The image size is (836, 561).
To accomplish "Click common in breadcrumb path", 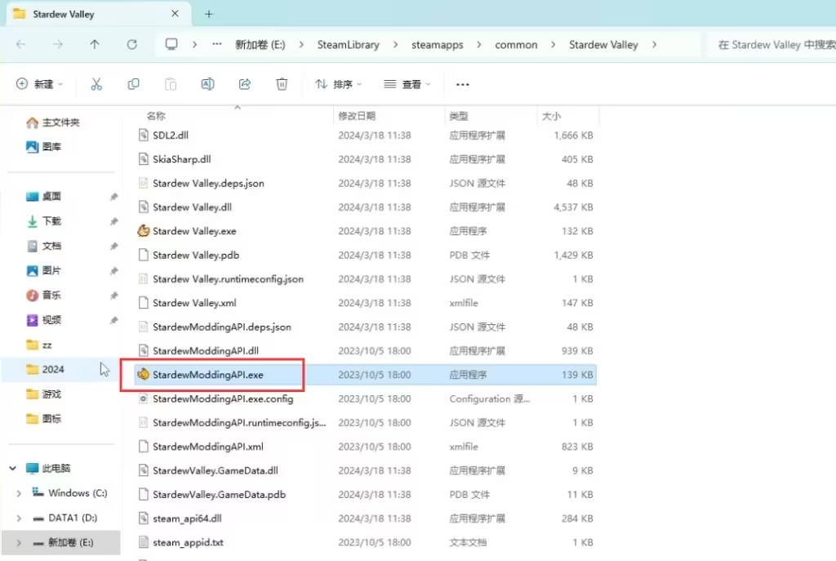I will 516,45.
